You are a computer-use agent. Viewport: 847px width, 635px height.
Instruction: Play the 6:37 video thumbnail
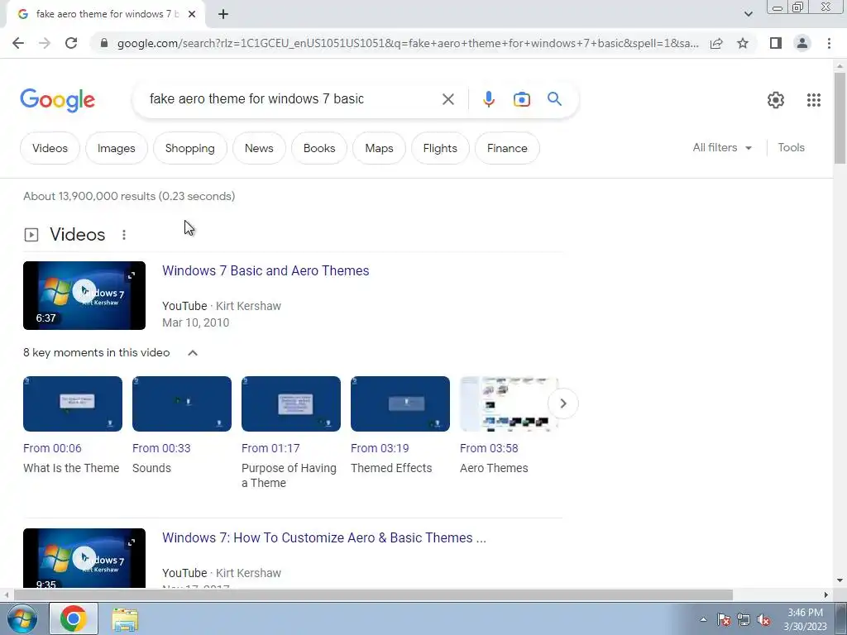pos(84,295)
